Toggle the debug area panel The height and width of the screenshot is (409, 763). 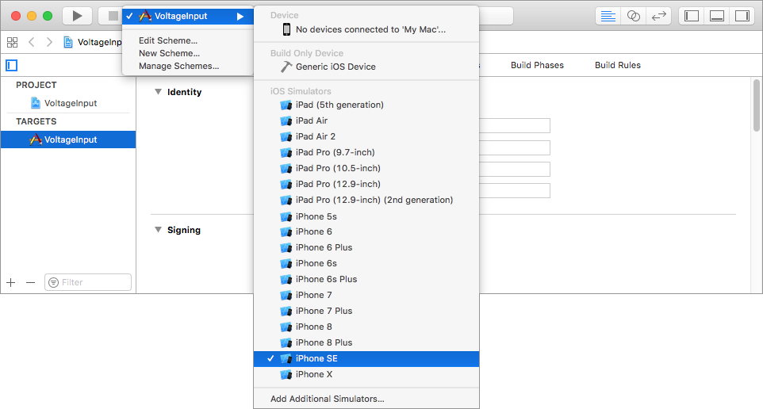[717, 16]
